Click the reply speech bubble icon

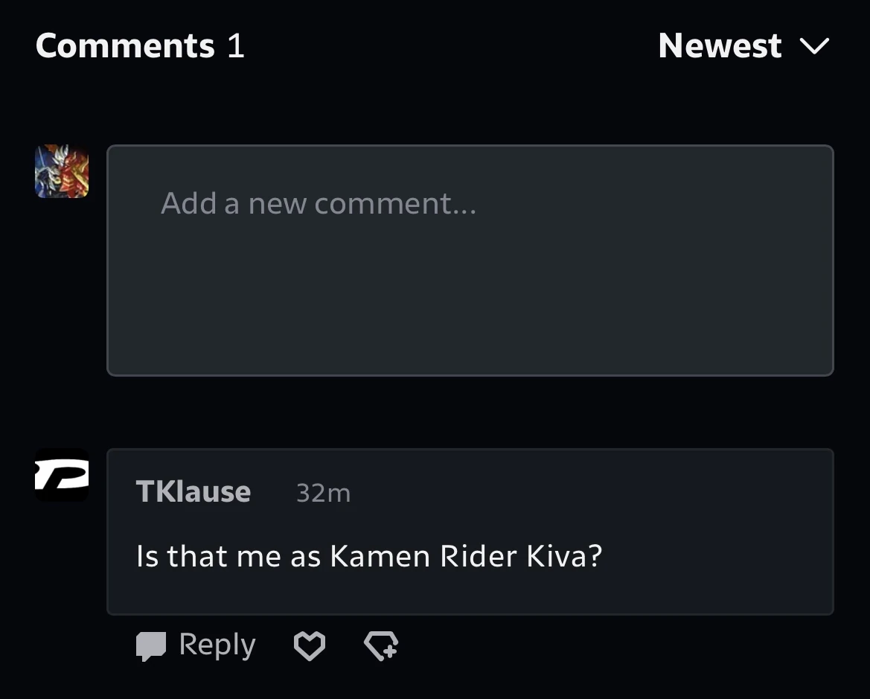150,645
